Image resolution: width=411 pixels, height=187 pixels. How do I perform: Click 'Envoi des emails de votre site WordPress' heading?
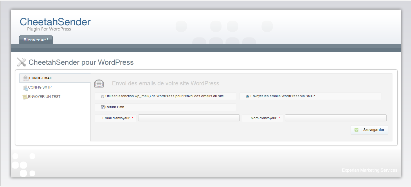[x=165, y=83]
